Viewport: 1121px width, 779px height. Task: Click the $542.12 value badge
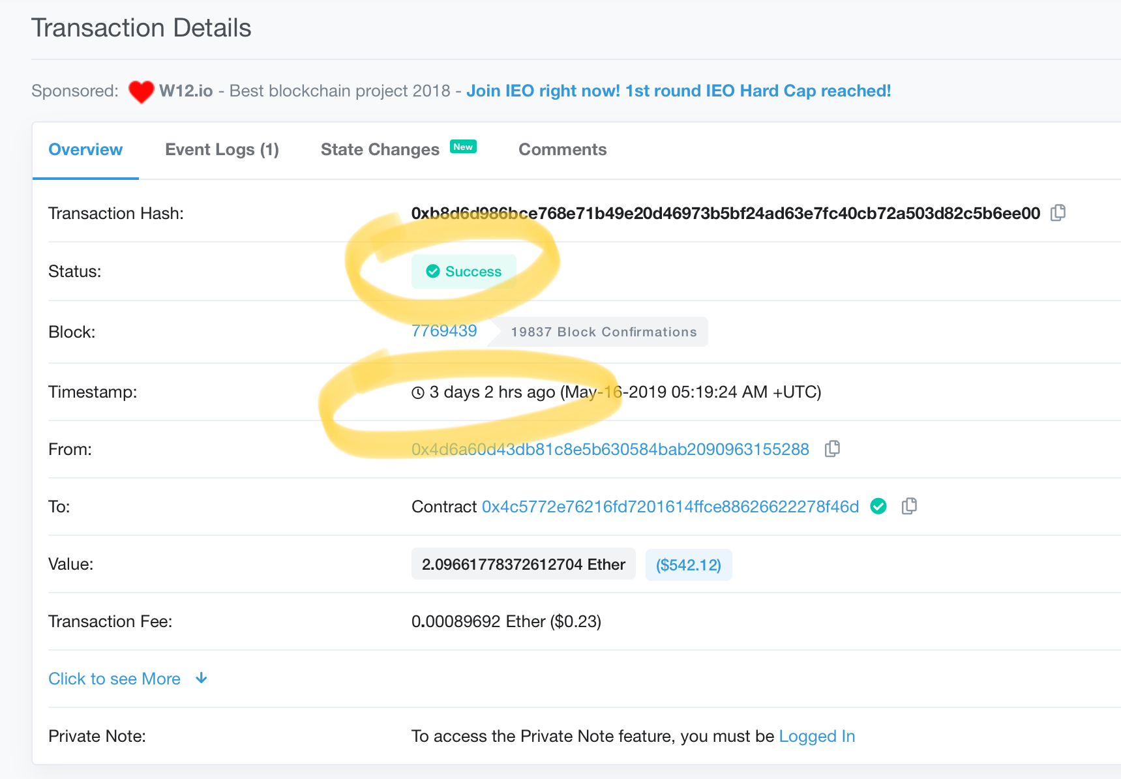688,565
